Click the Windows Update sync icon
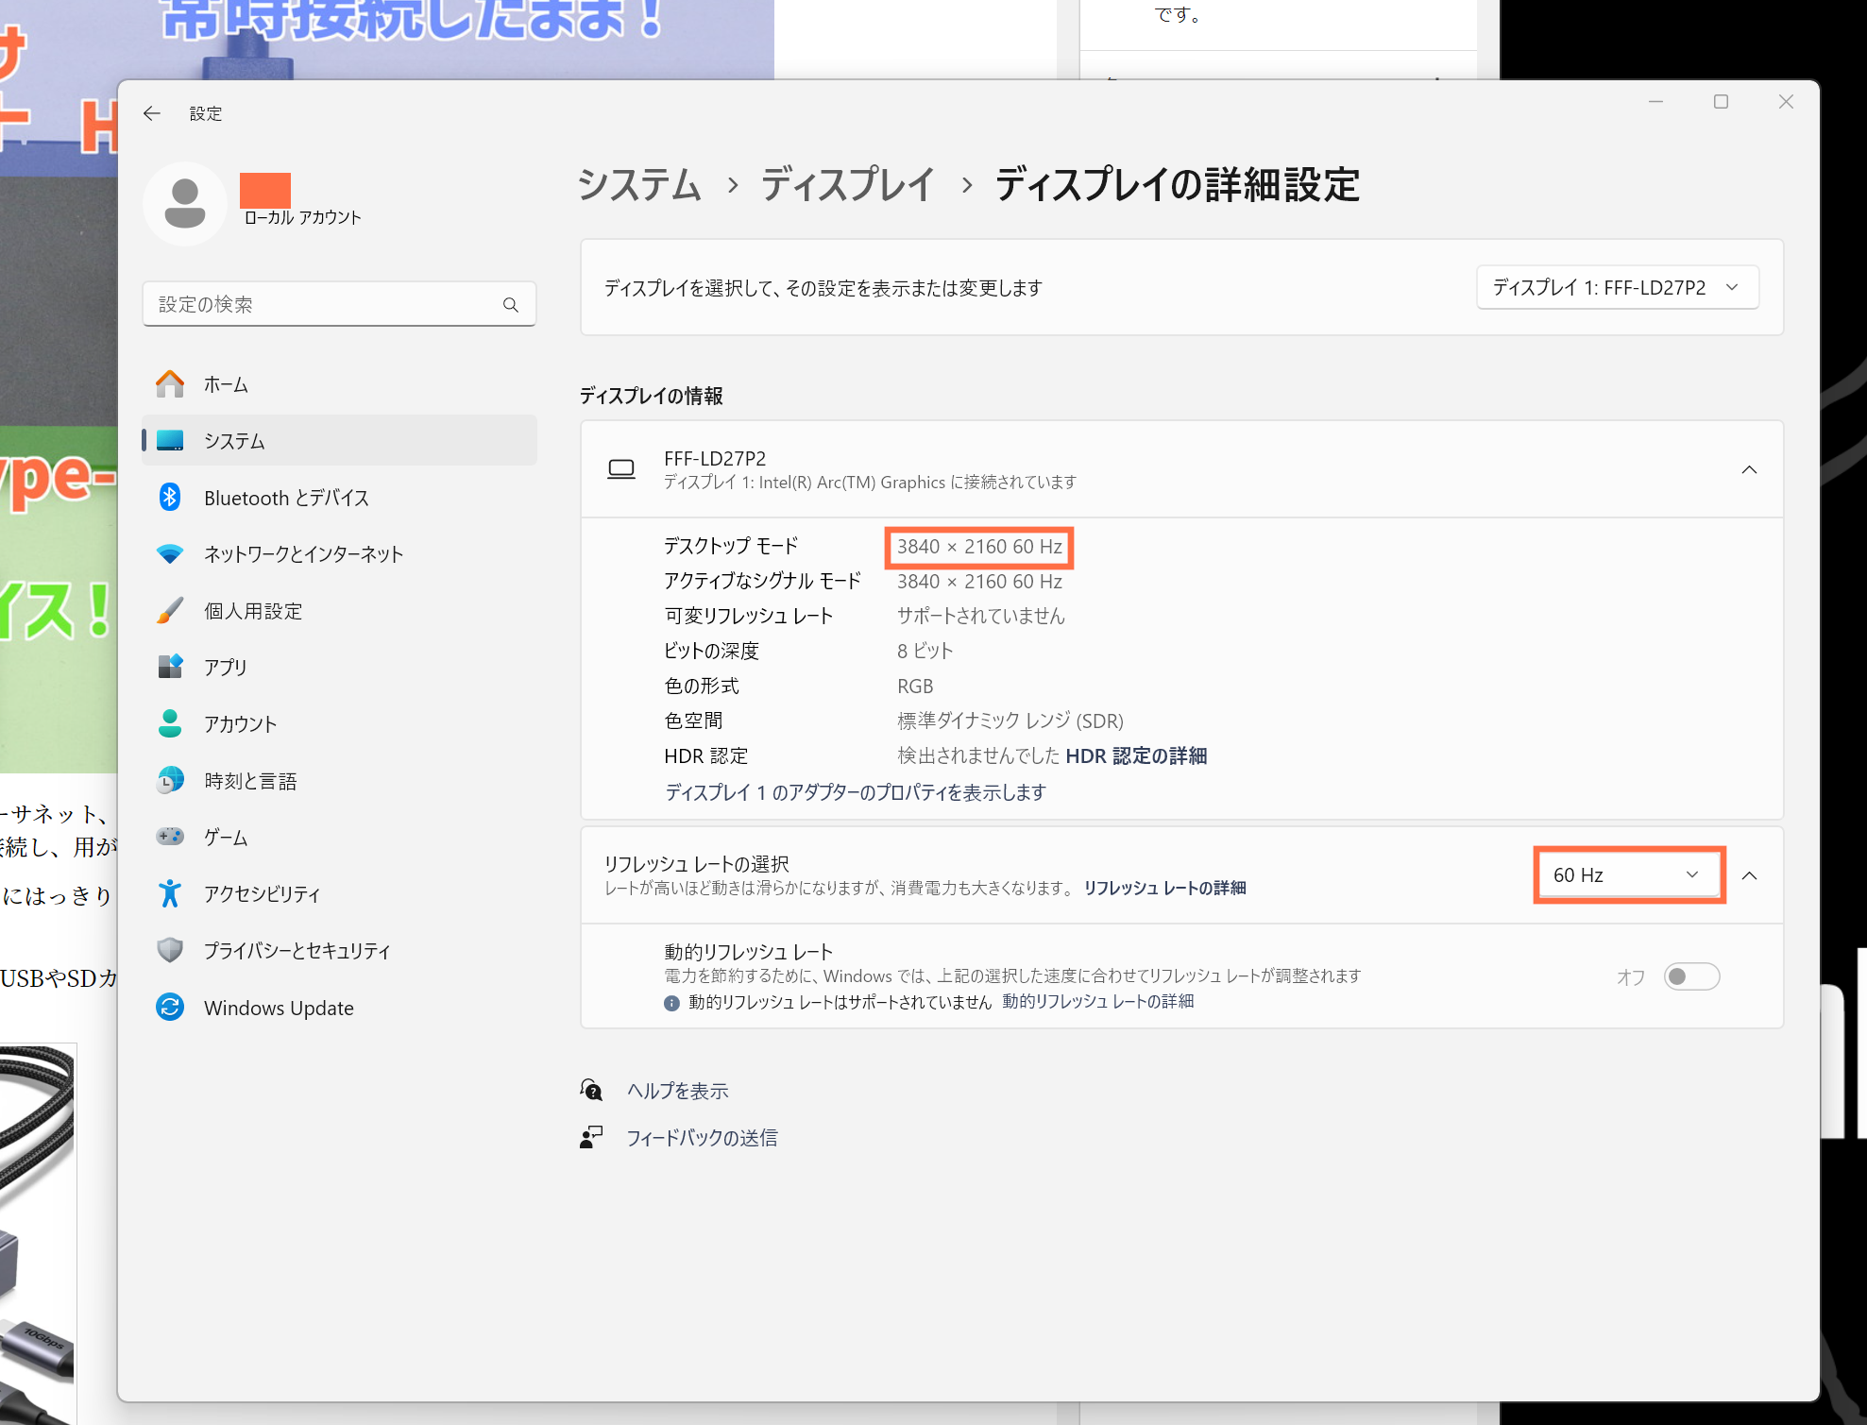Viewport: 1867px width, 1425px height. (x=170, y=1007)
